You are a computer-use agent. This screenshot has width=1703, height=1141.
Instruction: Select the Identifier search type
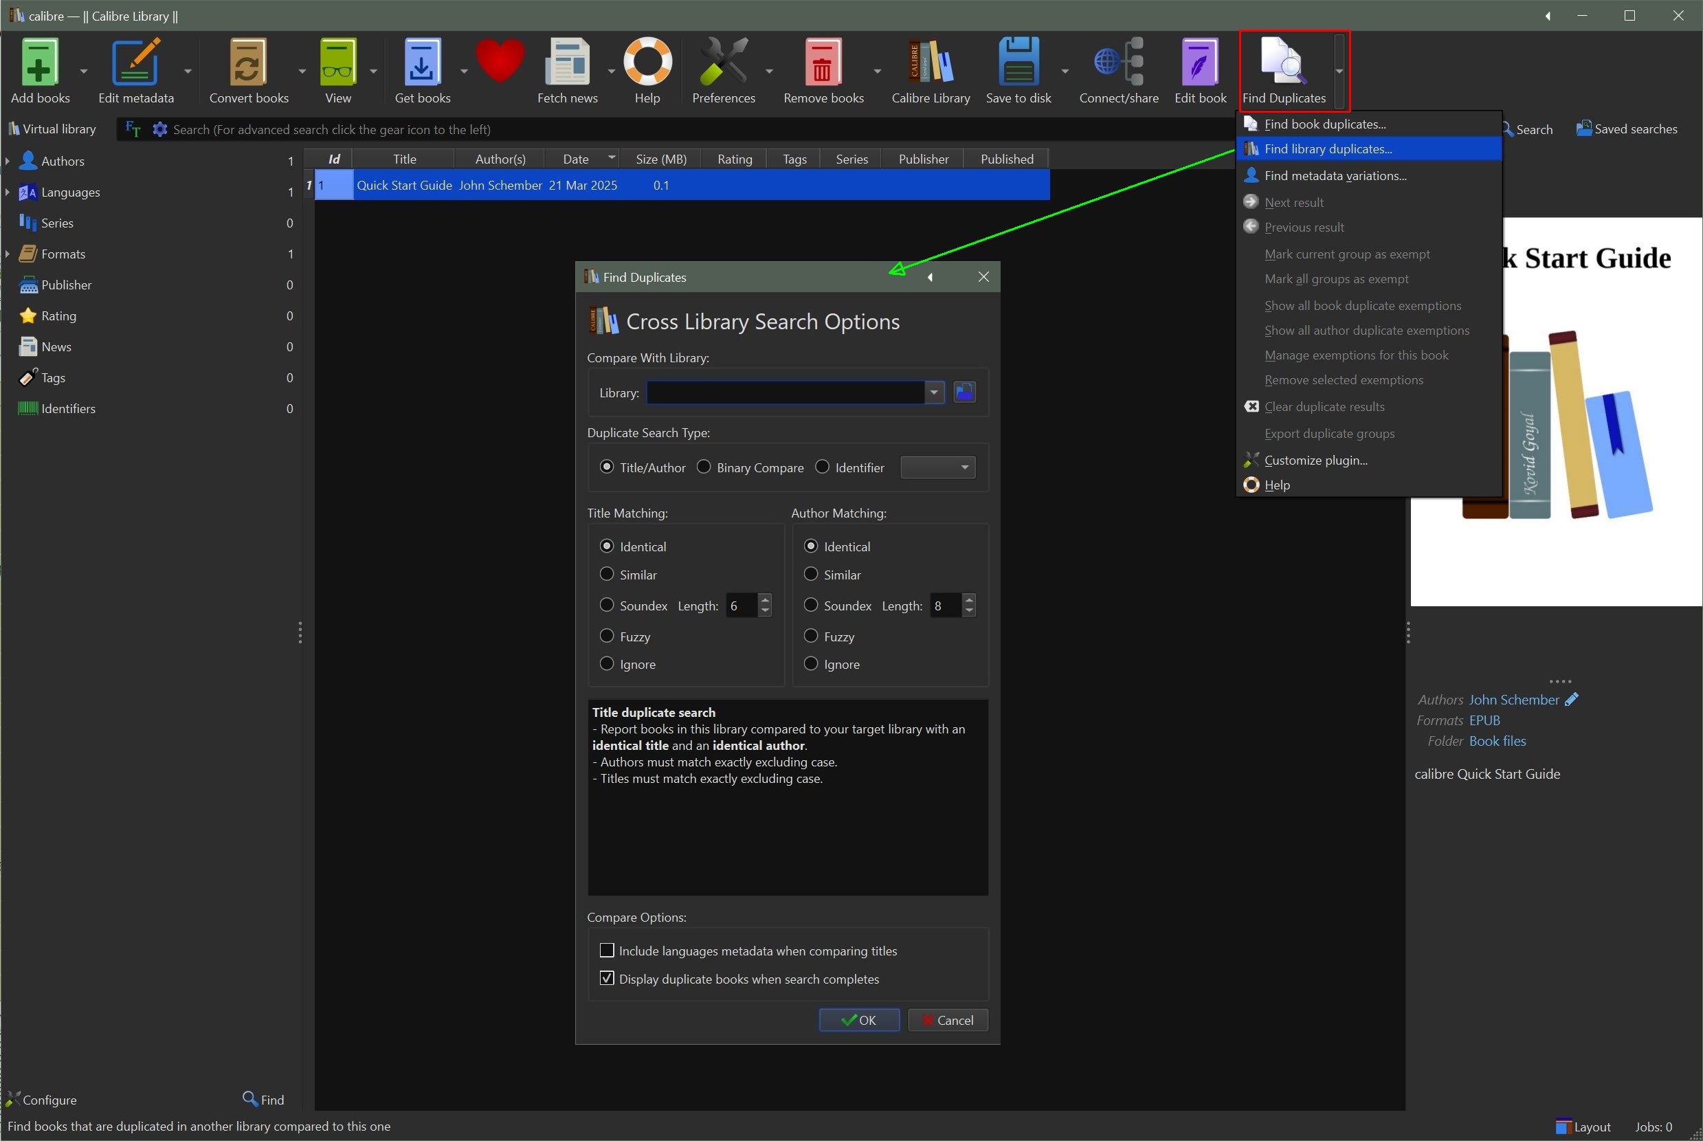point(849,467)
